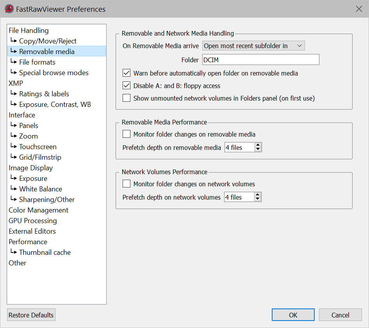Viewport: 369px width, 328px height.
Task: Open Thumbnail cache settings
Action: pyautogui.click(x=45, y=252)
